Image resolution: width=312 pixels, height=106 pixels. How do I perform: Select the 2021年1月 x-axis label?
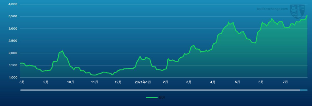(x=143, y=82)
